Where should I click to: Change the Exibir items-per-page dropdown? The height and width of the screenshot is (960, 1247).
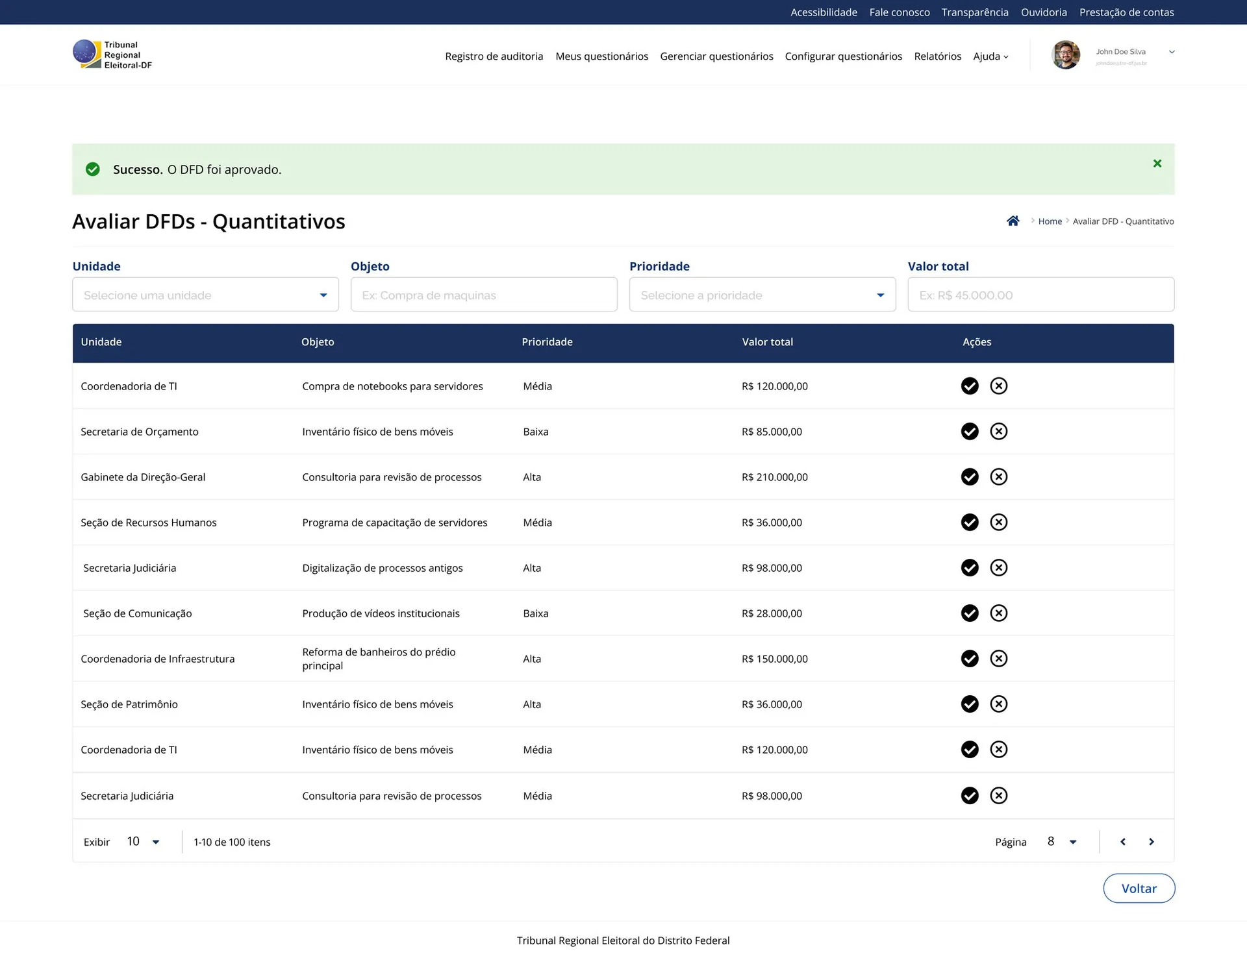(x=144, y=842)
